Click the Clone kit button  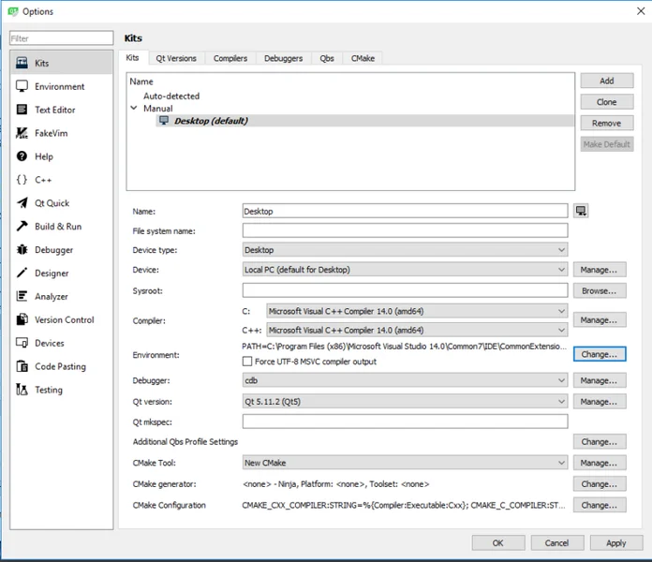606,102
